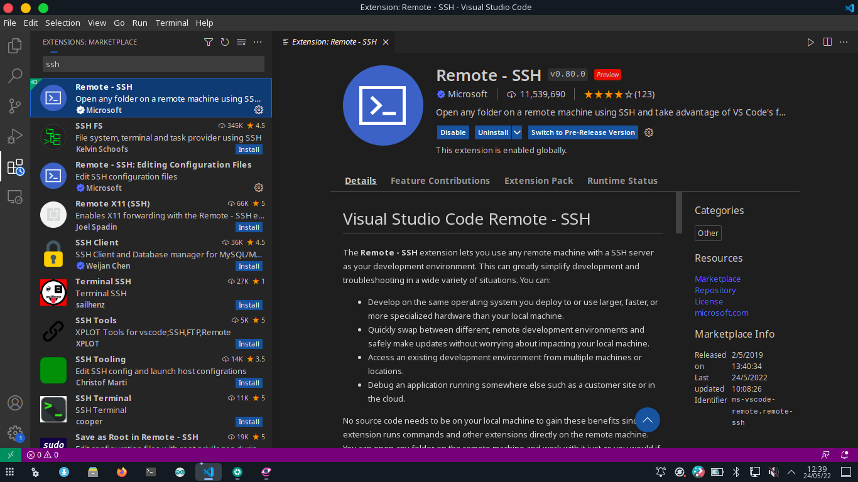Open the microsoft.com resource link
This screenshot has height=482, width=858.
point(722,313)
